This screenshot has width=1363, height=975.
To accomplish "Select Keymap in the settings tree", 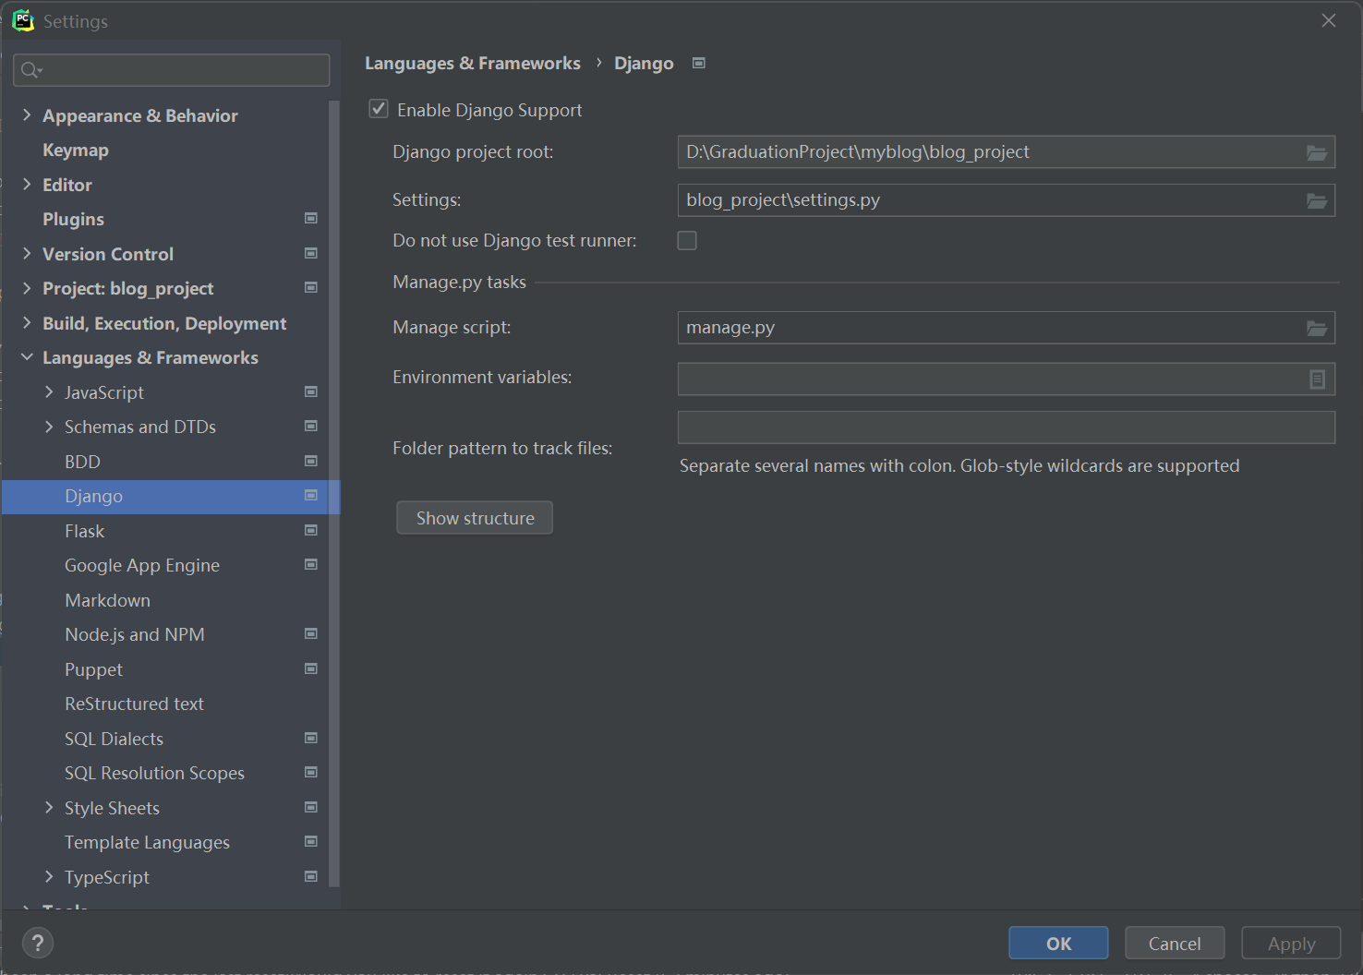I will pos(76,150).
